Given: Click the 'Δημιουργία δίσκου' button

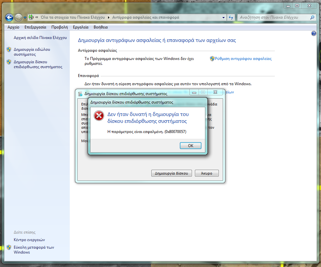Looking at the screenshot, I should coord(172,173).
